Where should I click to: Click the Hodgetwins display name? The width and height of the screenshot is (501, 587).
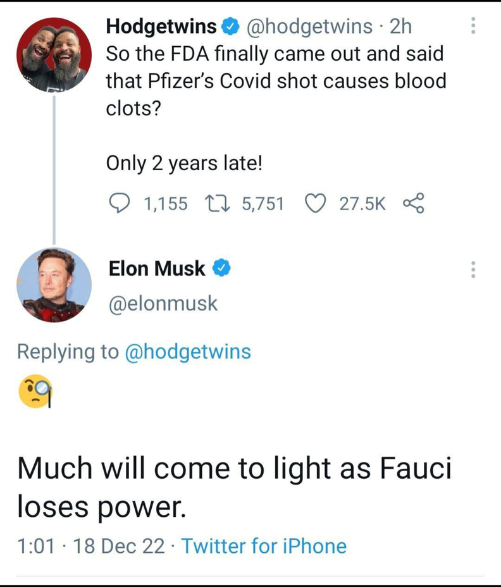(161, 26)
